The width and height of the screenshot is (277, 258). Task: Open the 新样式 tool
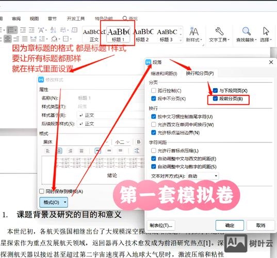(194, 35)
